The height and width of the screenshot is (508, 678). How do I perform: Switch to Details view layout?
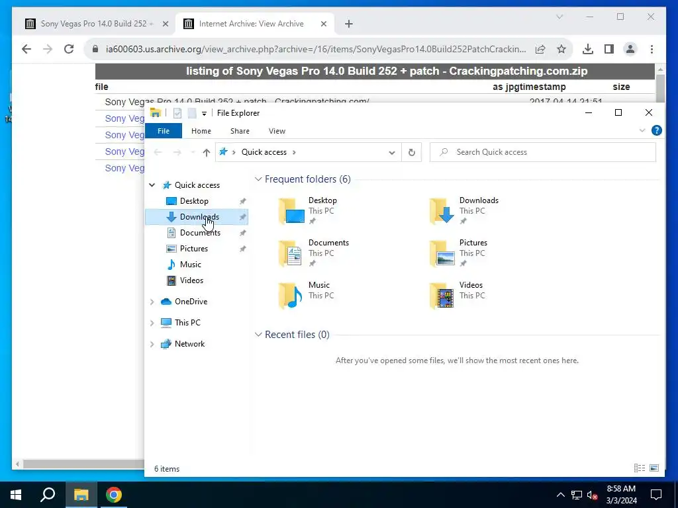tap(640, 468)
